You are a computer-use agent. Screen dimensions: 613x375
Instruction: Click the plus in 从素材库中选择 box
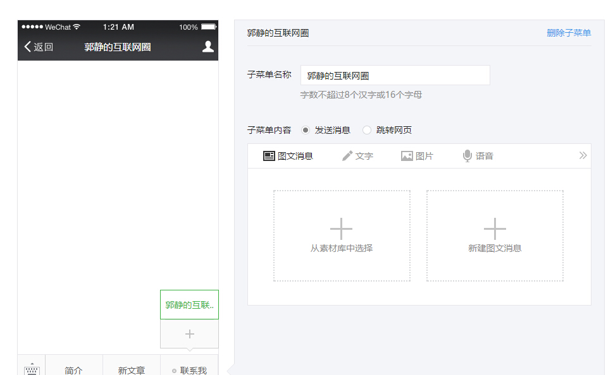(x=342, y=229)
